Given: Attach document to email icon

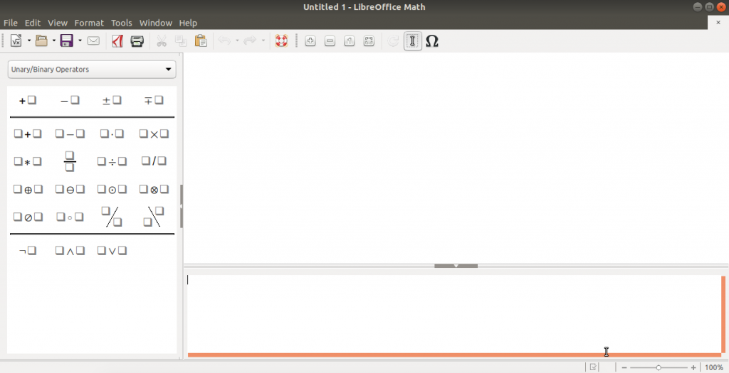Looking at the screenshot, I should click(x=93, y=40).
